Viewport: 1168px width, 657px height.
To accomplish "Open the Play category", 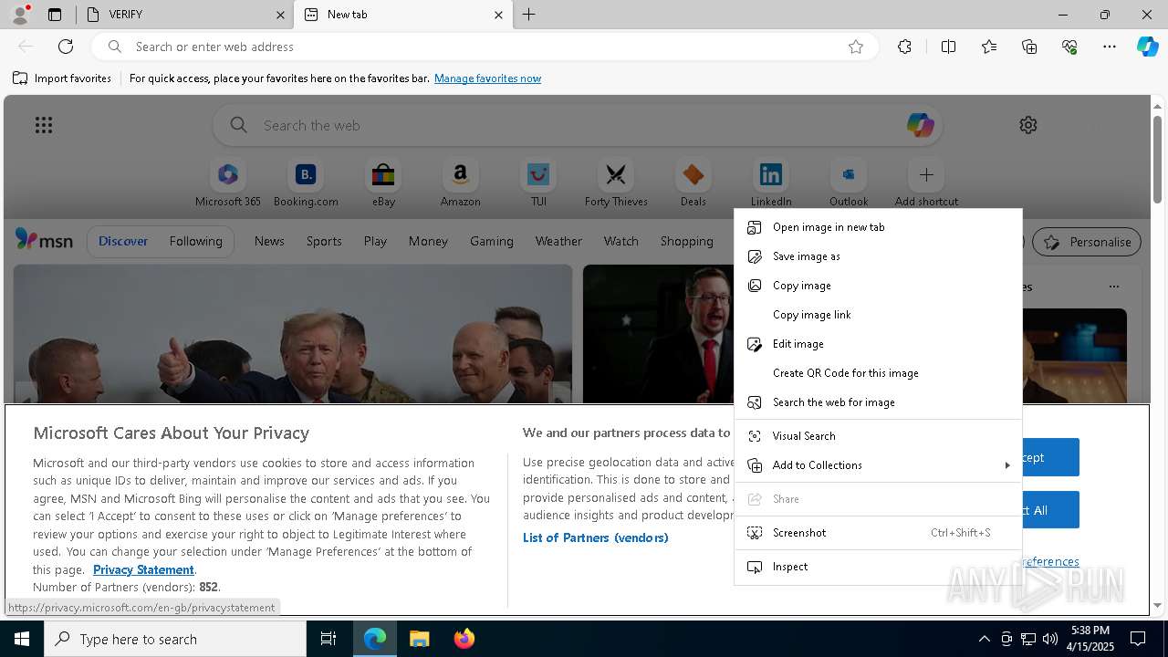I will (375, 242).
